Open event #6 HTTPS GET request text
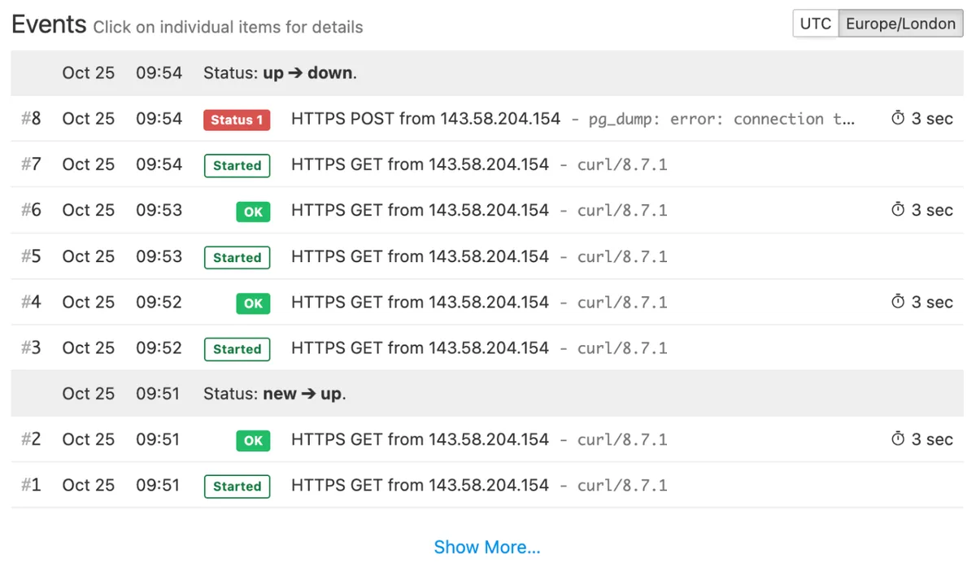Viewport: 976px width, 572px height. (420, 210)
